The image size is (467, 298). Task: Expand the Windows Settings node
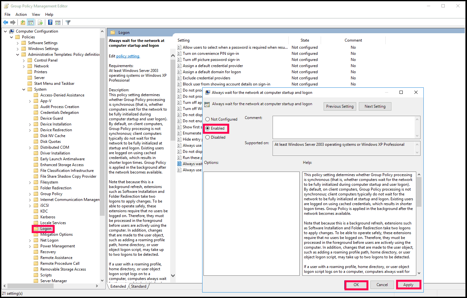point(18,49)
